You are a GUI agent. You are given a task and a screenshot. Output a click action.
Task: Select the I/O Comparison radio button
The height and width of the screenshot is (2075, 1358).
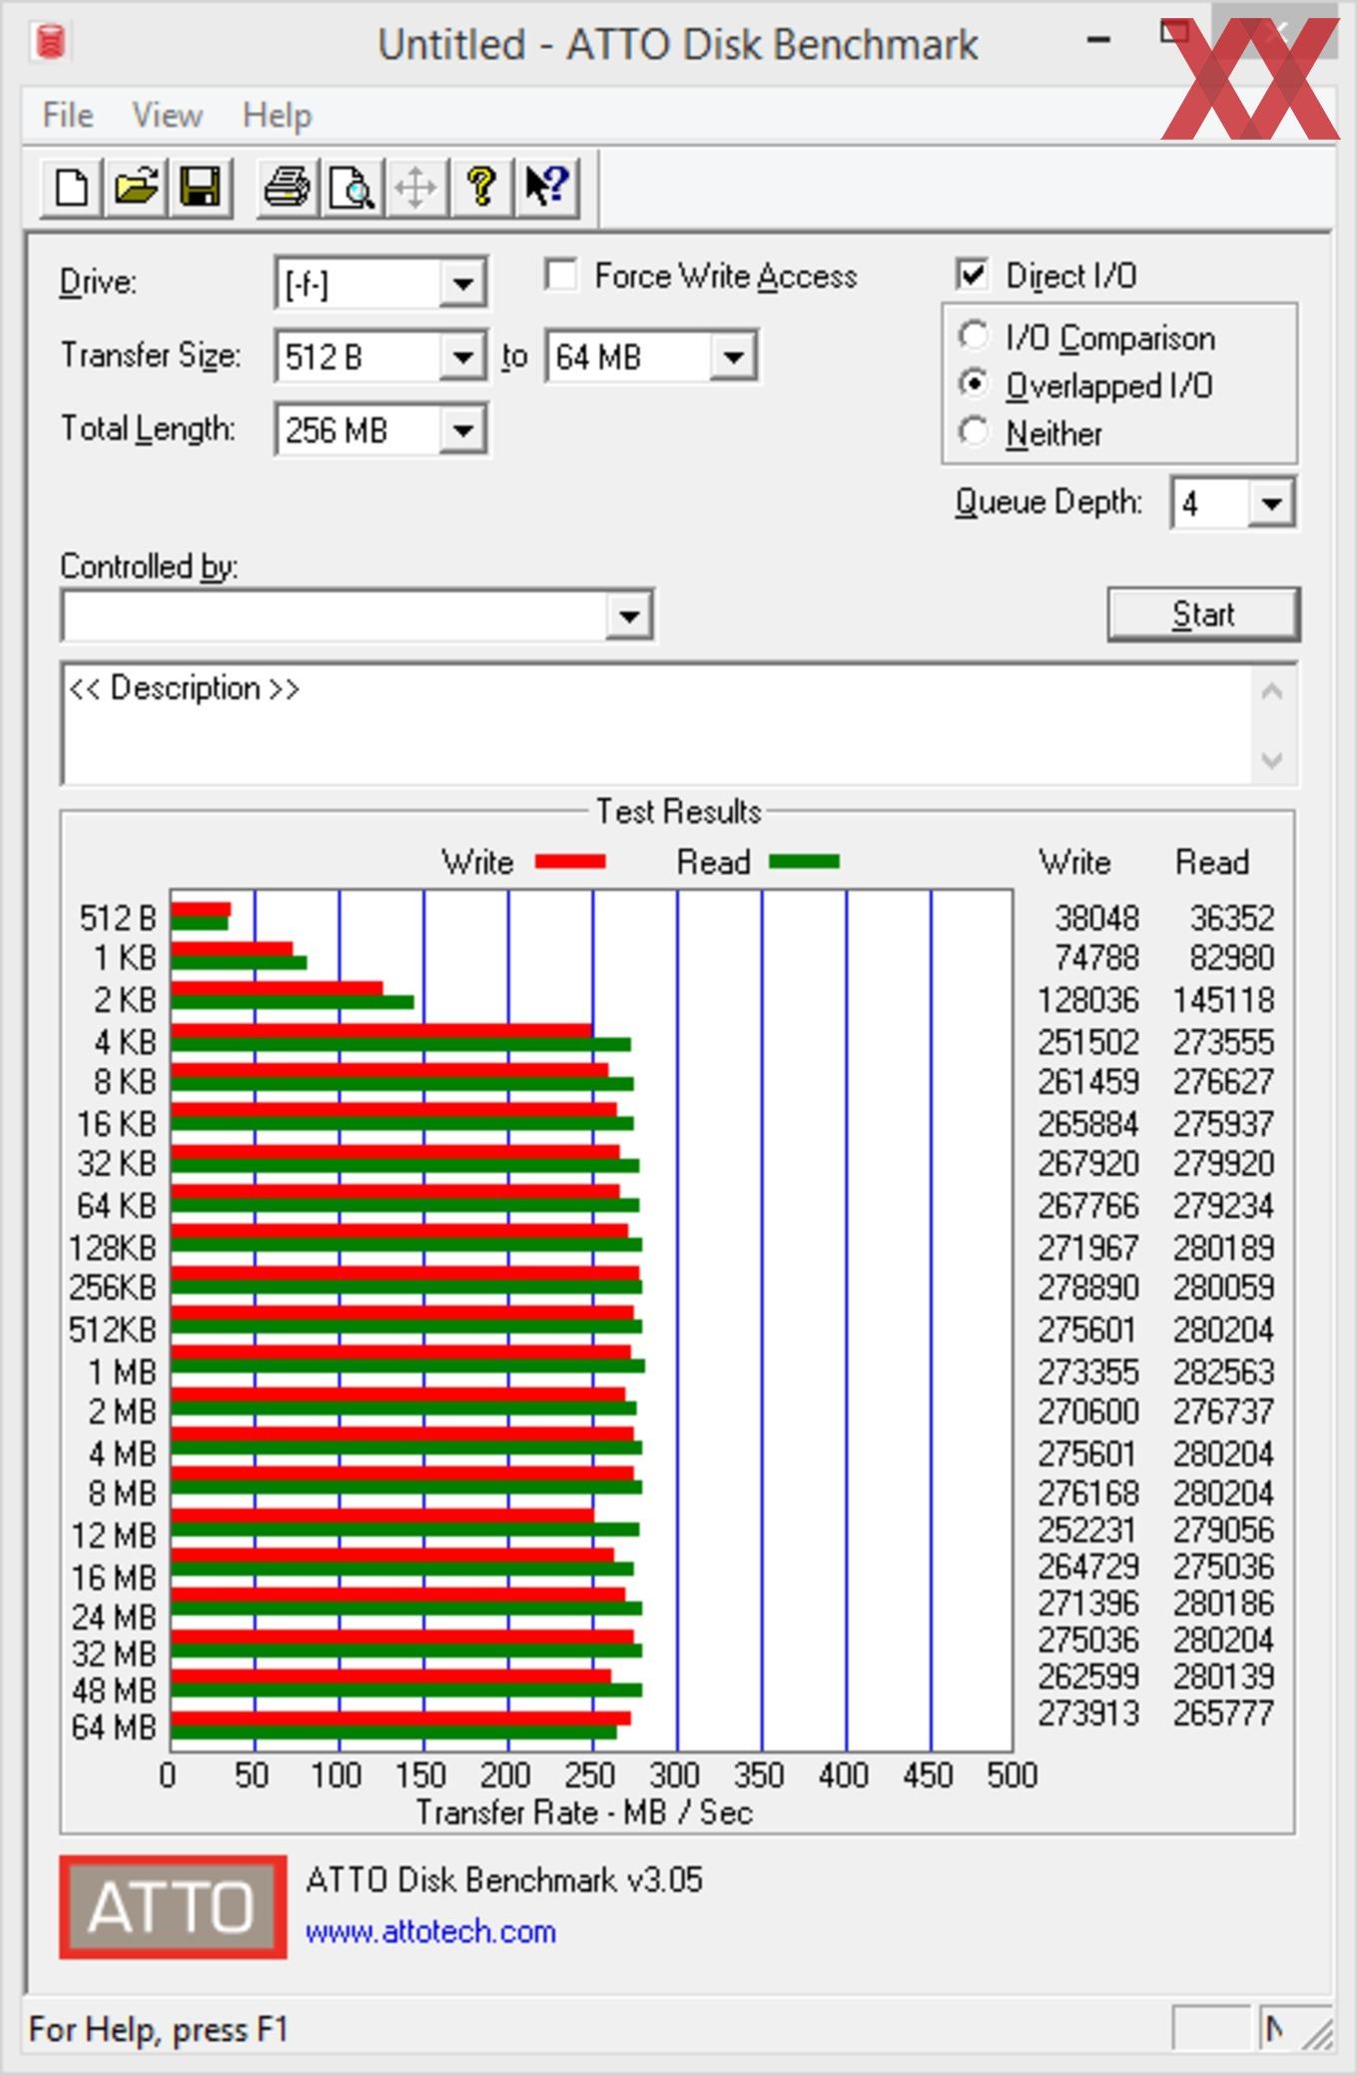(974, 337)
